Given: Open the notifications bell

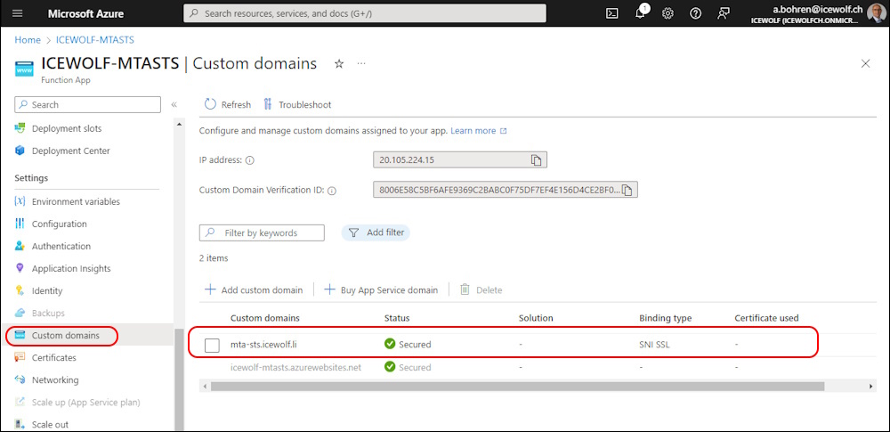Looking at the screenshot, I should pos(640,13).
